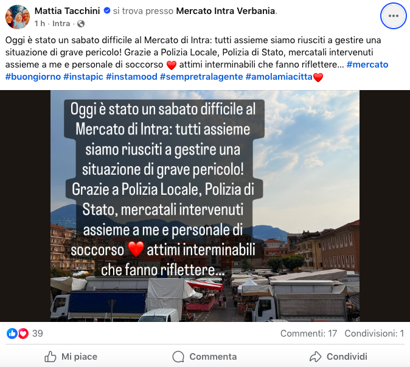Image resolution: width=410 pixels, height=367 pixels.
Task: Click Mattia Tacchini's profile picture
Action: [x=18, y=17]
